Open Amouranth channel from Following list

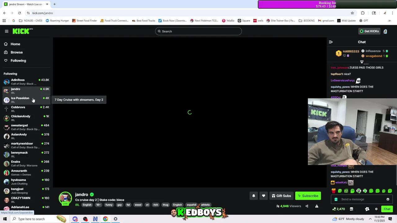[x=26, y=173]
